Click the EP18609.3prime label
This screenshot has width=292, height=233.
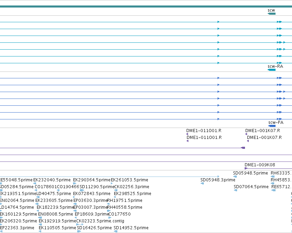pyautogui.click(x=92, y=214)
